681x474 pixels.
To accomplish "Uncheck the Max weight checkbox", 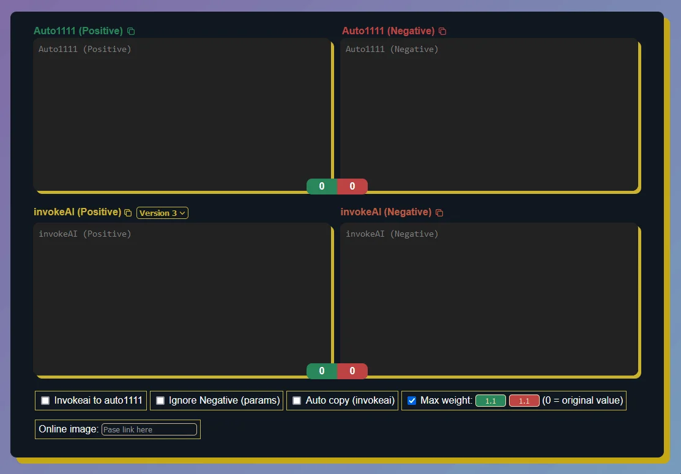I will tap(412, 400).
